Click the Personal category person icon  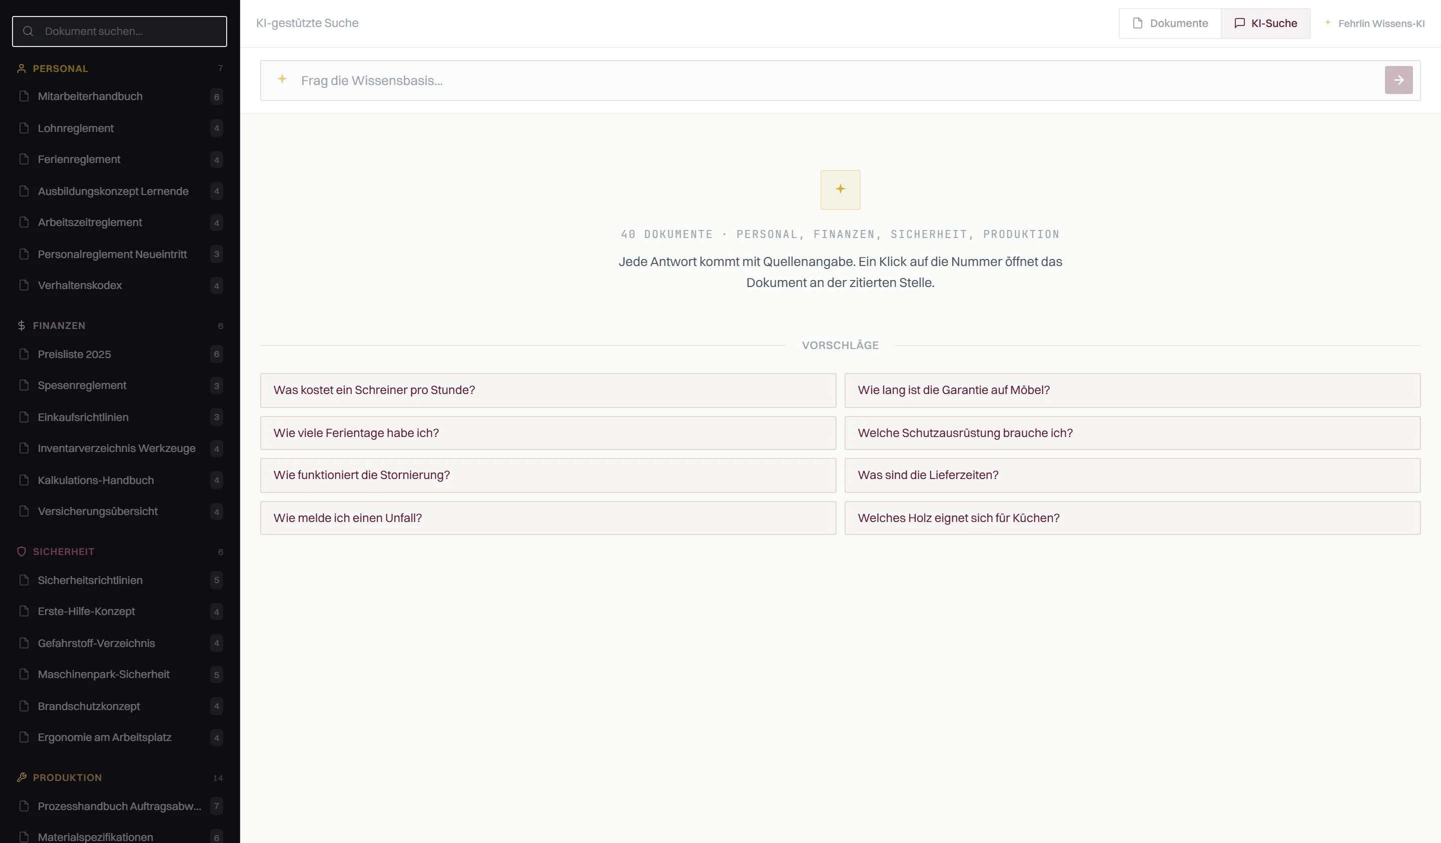pos(22,68)
